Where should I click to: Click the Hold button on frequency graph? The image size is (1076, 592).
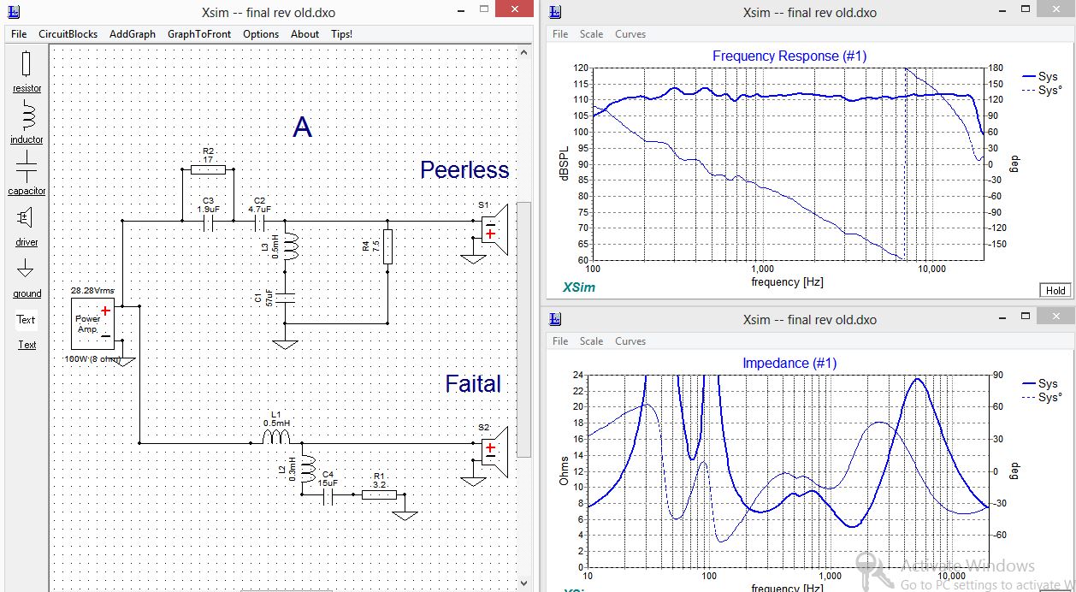(x=1055, y=290)
